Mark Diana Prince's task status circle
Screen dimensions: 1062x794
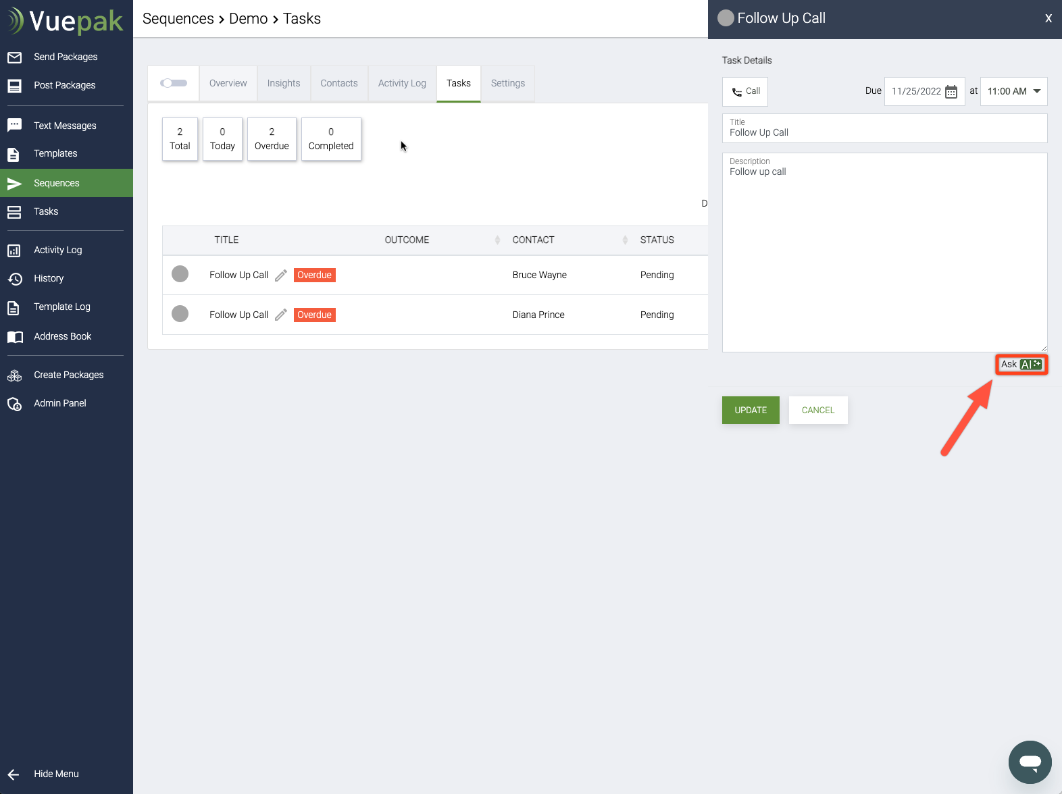180,314
